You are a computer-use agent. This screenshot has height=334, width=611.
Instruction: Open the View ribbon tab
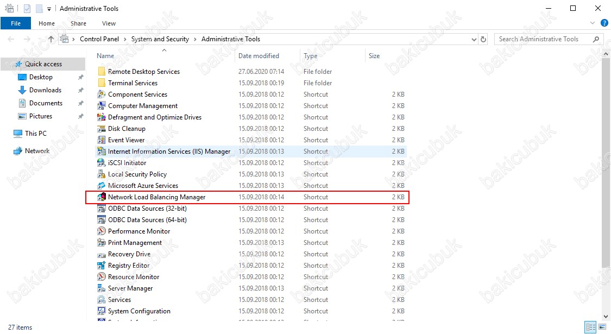click(x=109, y=23)
